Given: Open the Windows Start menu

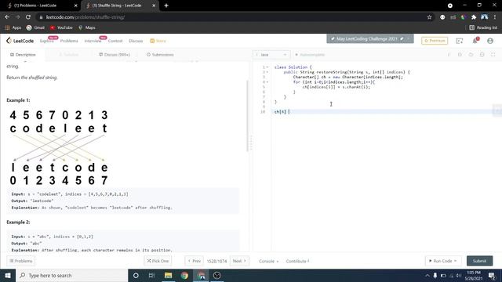Looking at the screenshot, I should [8, 275].
